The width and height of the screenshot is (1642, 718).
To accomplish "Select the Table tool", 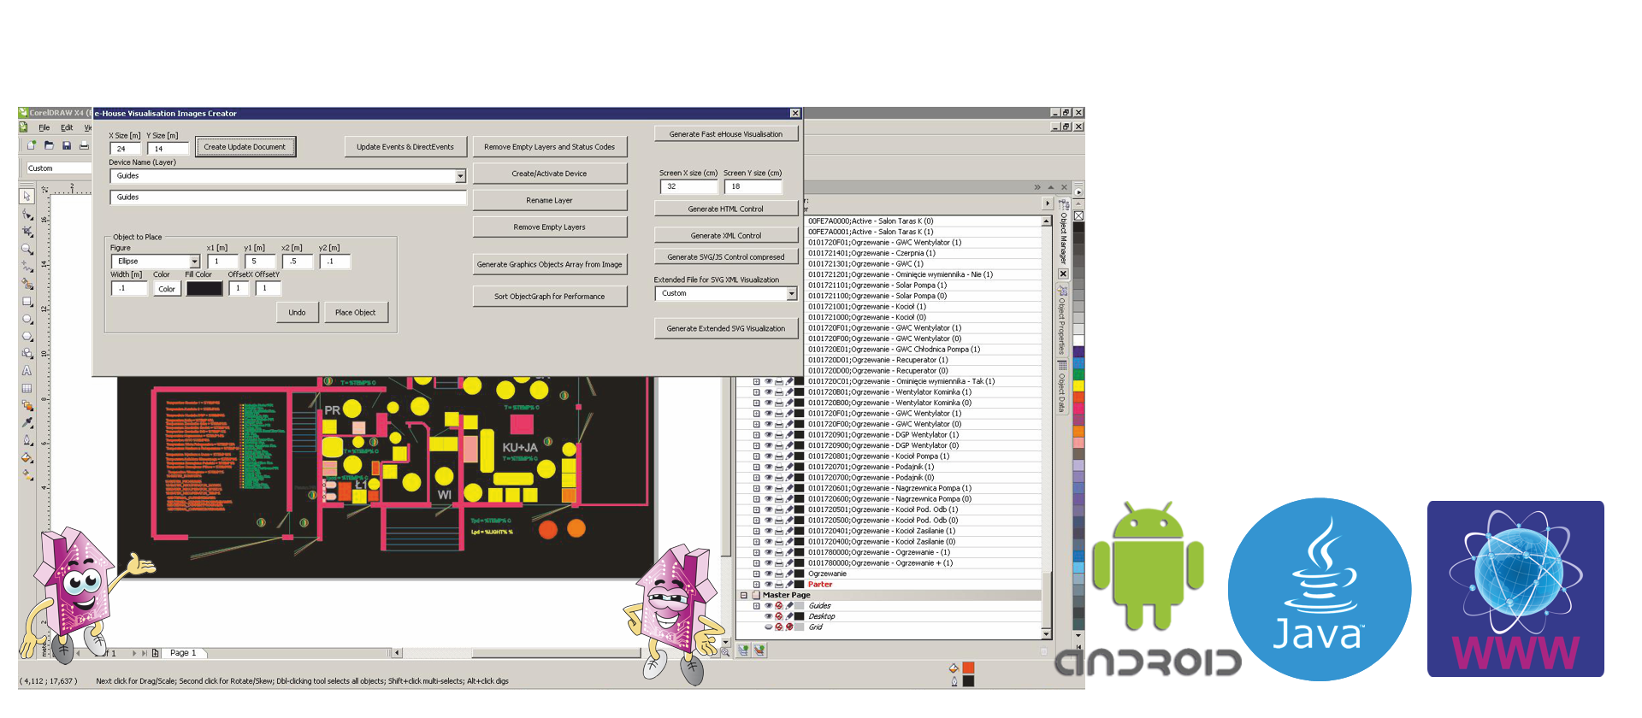I will coord(27,388).
